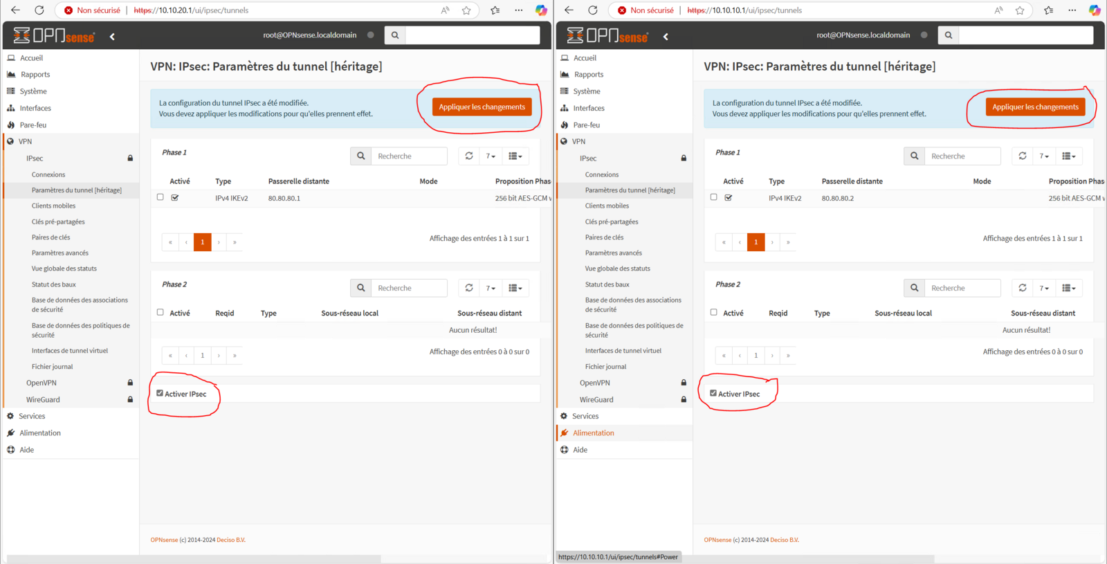Viewport: 1107px width, 564px height.
Task: Apply changes on the 10.10.20.1 firewall
Action: (482, 107)
